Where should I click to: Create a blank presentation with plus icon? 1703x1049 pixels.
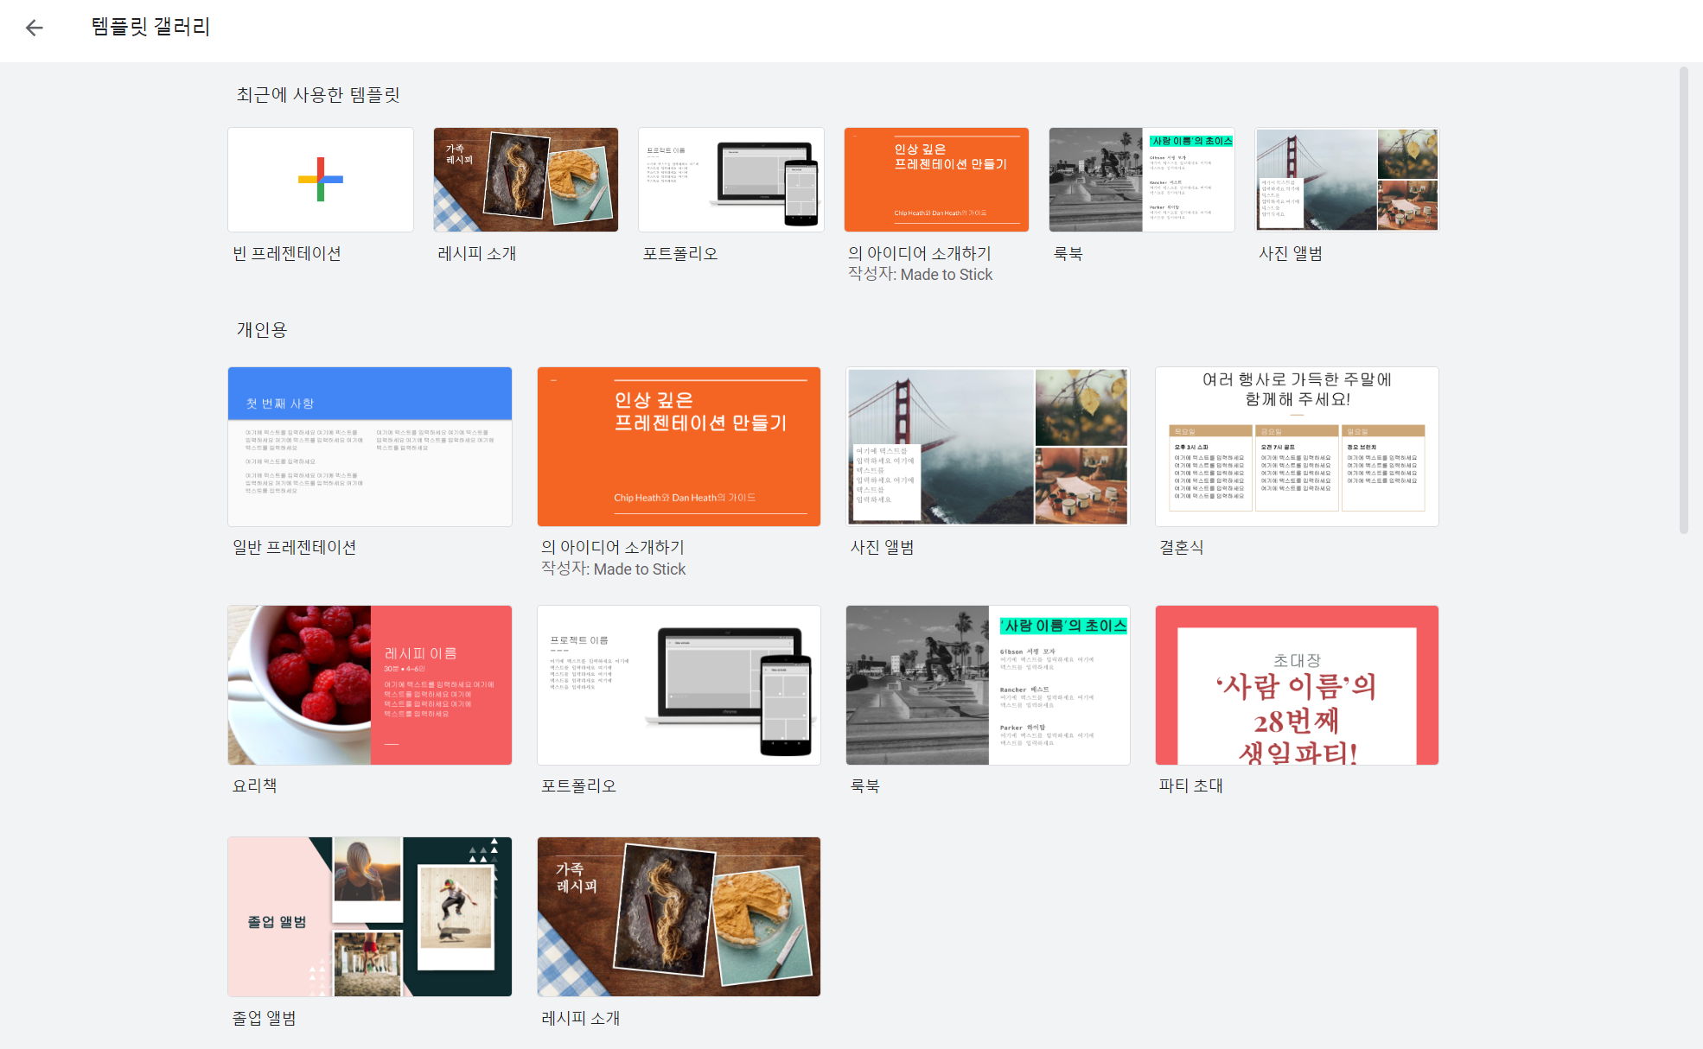tap(320, 180)
